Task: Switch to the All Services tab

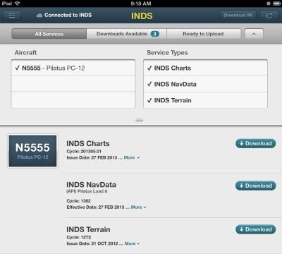Action: tap(49, 34)
